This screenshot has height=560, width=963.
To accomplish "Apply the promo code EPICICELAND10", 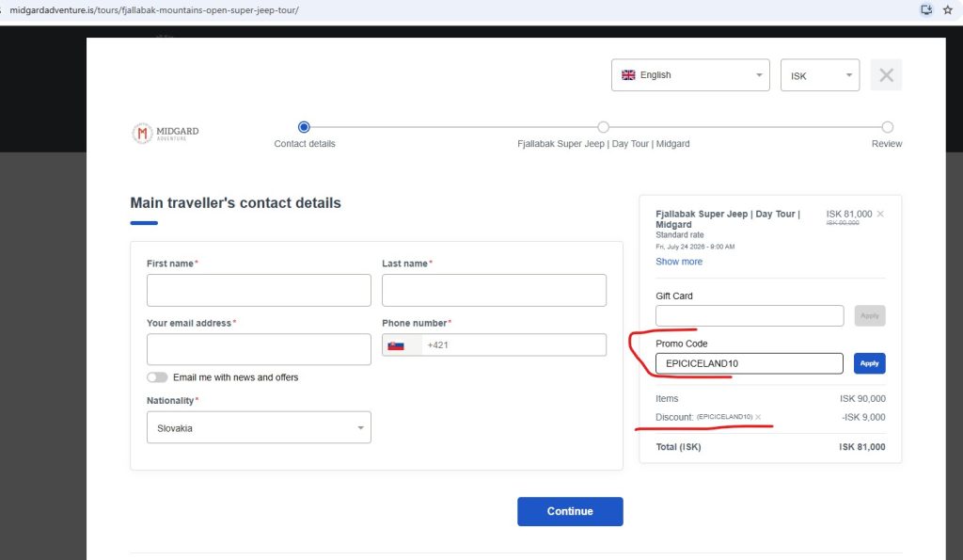I will [x=869, y=363].
